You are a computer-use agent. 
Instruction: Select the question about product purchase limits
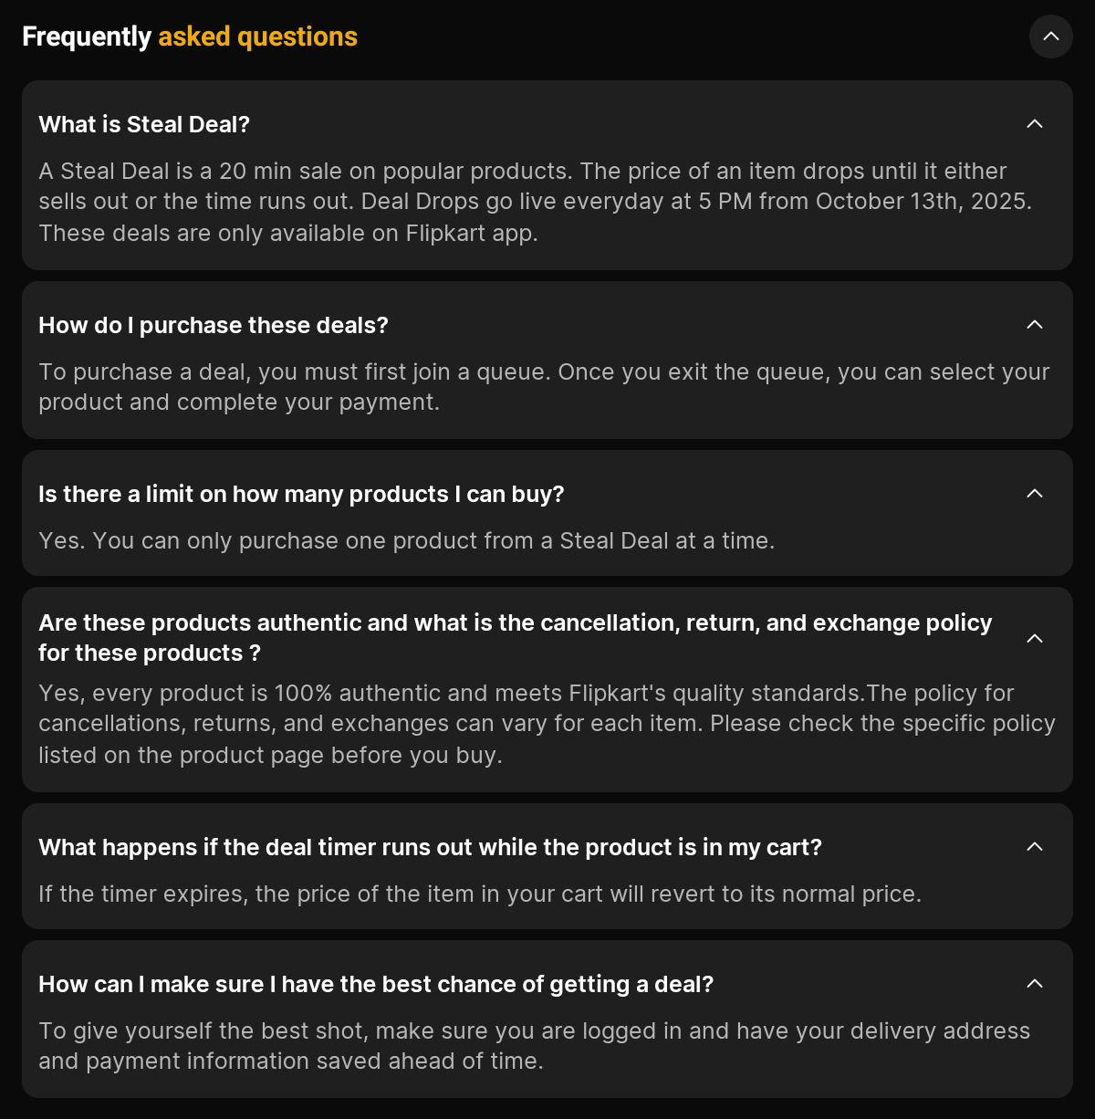[x=301, y=494]
